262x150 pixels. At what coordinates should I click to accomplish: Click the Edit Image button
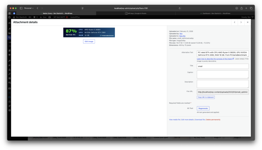[89, 41]
